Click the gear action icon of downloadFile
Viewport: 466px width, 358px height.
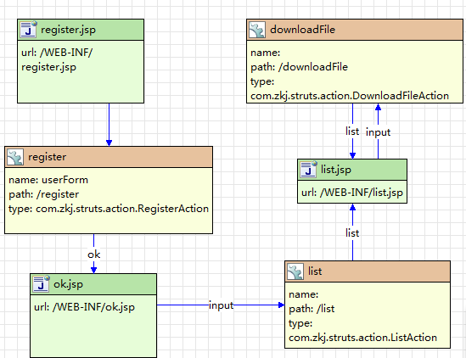(x=257, y=30)
